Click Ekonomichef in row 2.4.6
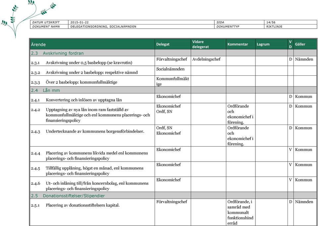Screen dimensions: 318x226 (168, 180)
